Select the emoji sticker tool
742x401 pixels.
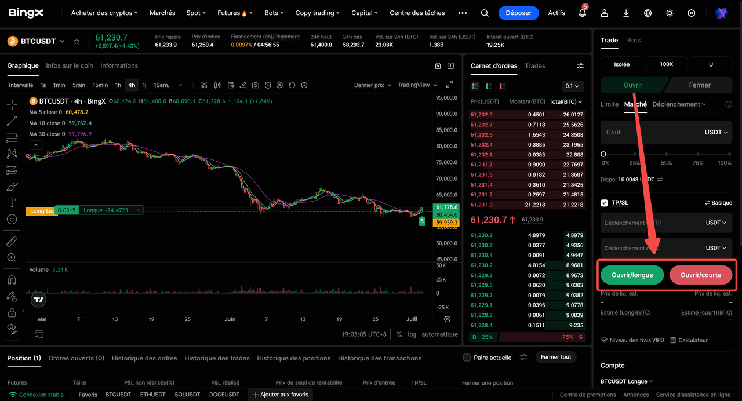[x=12, y=219]
